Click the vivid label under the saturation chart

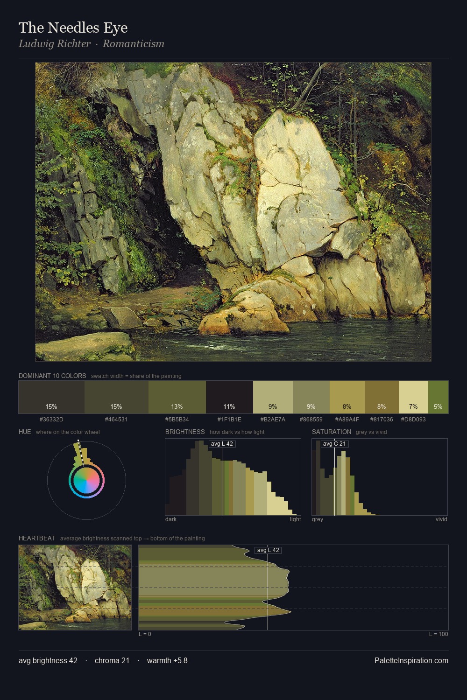tap(441, 519)
